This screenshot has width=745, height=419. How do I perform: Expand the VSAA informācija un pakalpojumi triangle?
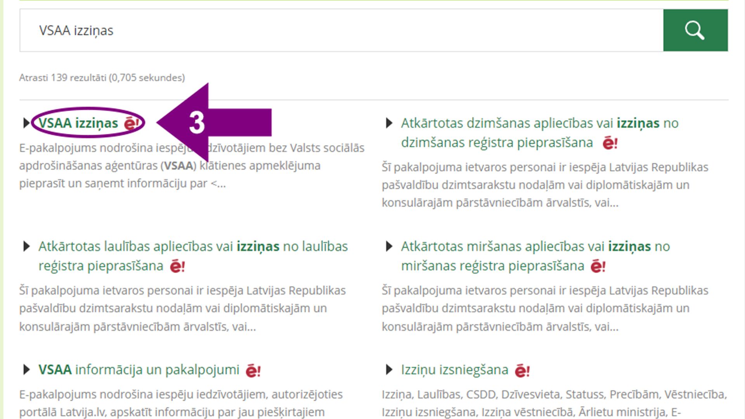26,370
